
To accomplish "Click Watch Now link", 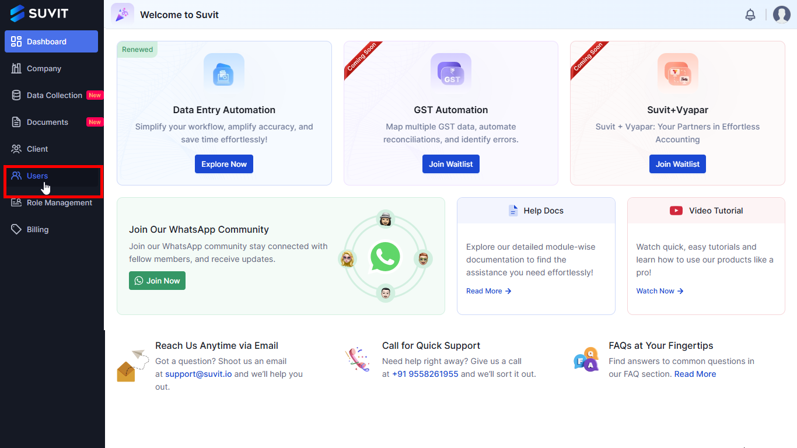I will [660, 291].
